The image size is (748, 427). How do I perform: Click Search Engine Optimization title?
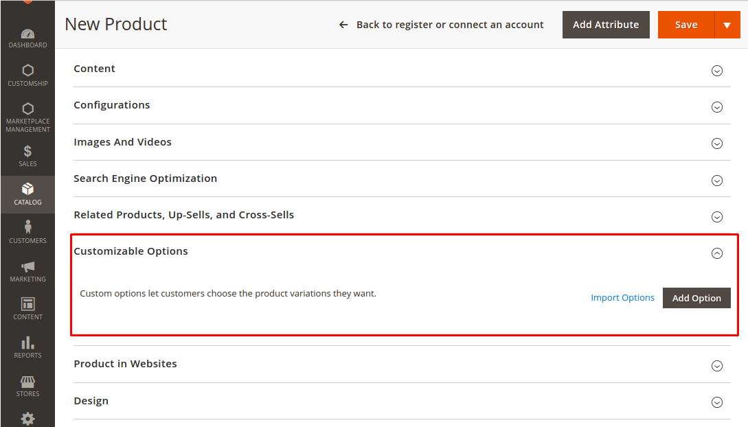(x=145, y=178)
